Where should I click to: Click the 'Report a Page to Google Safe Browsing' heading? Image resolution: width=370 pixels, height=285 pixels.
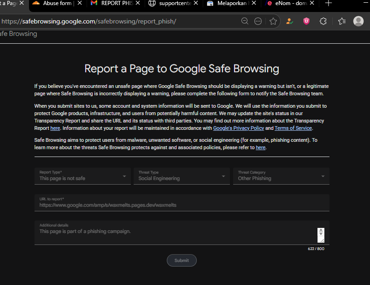[182, 69]
